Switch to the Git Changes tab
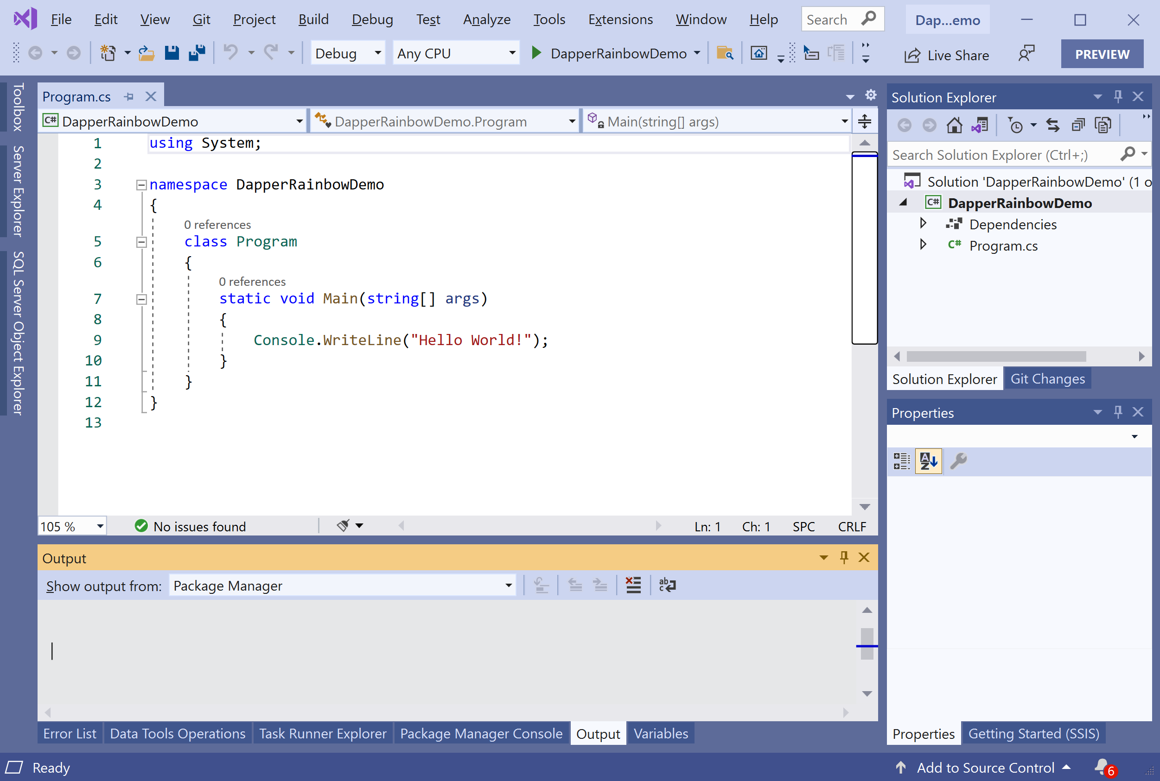 [x=1047, y=378]
